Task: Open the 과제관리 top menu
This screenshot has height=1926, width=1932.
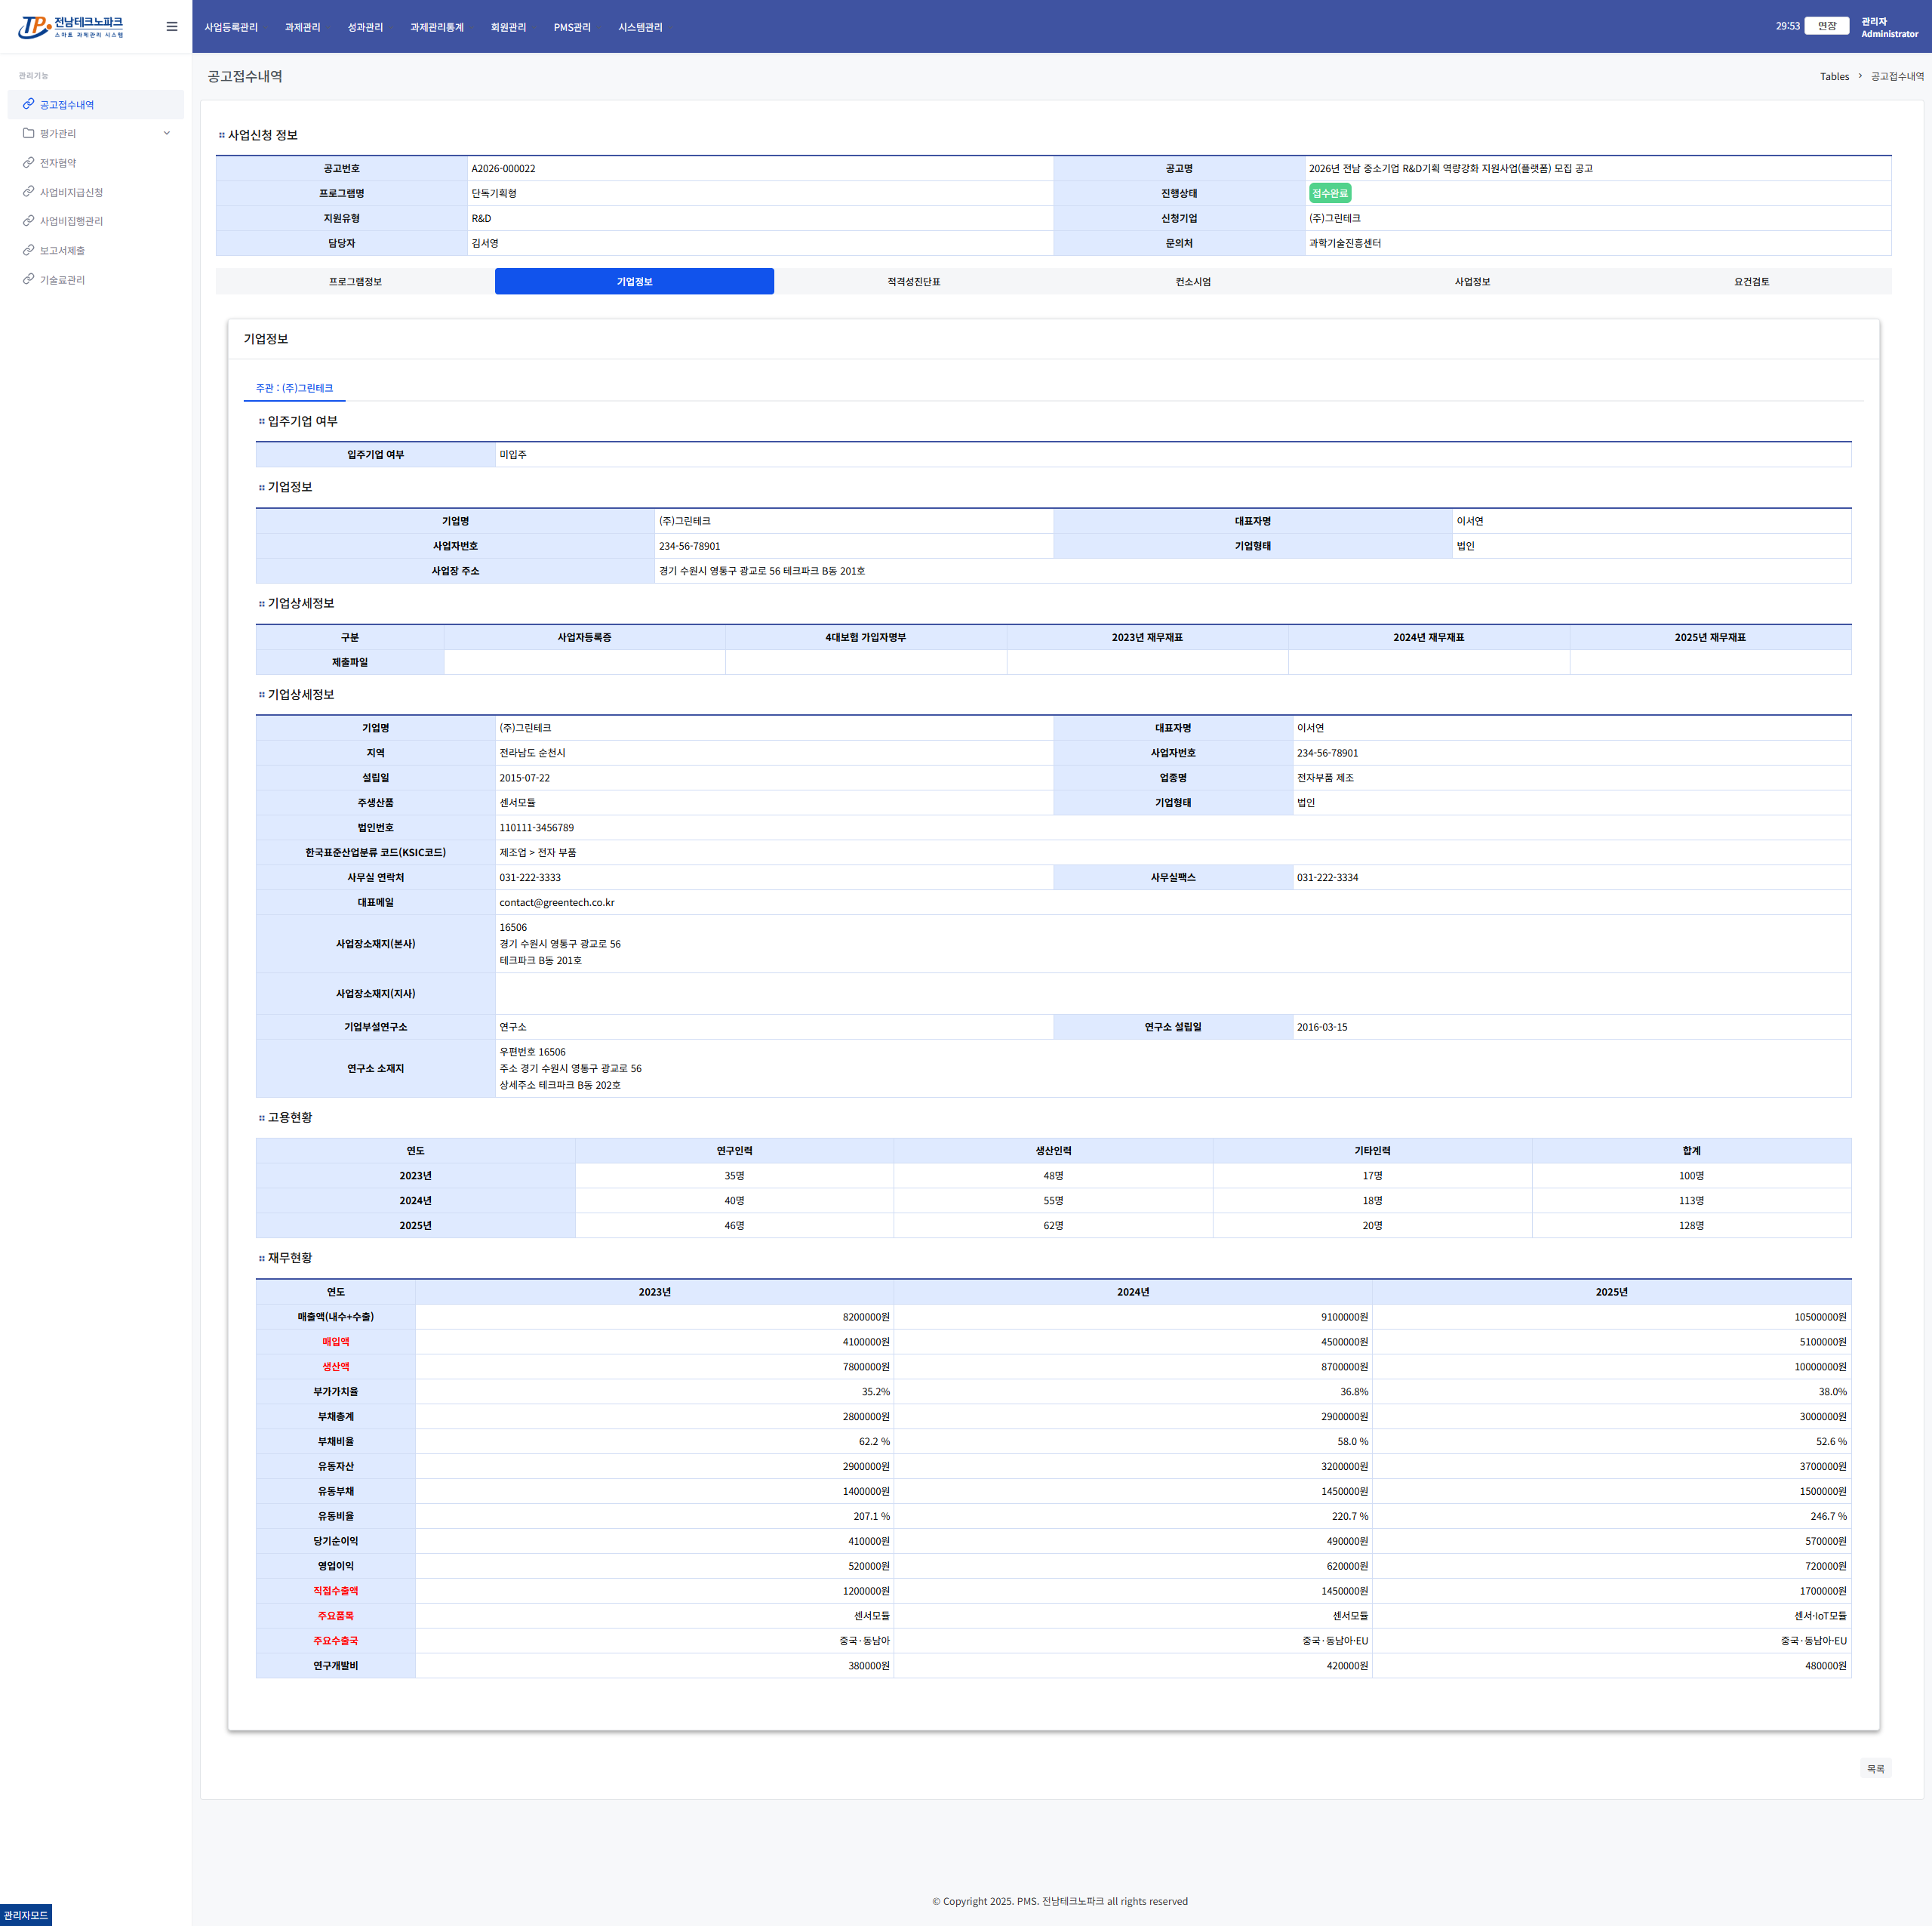Action: 303,27
